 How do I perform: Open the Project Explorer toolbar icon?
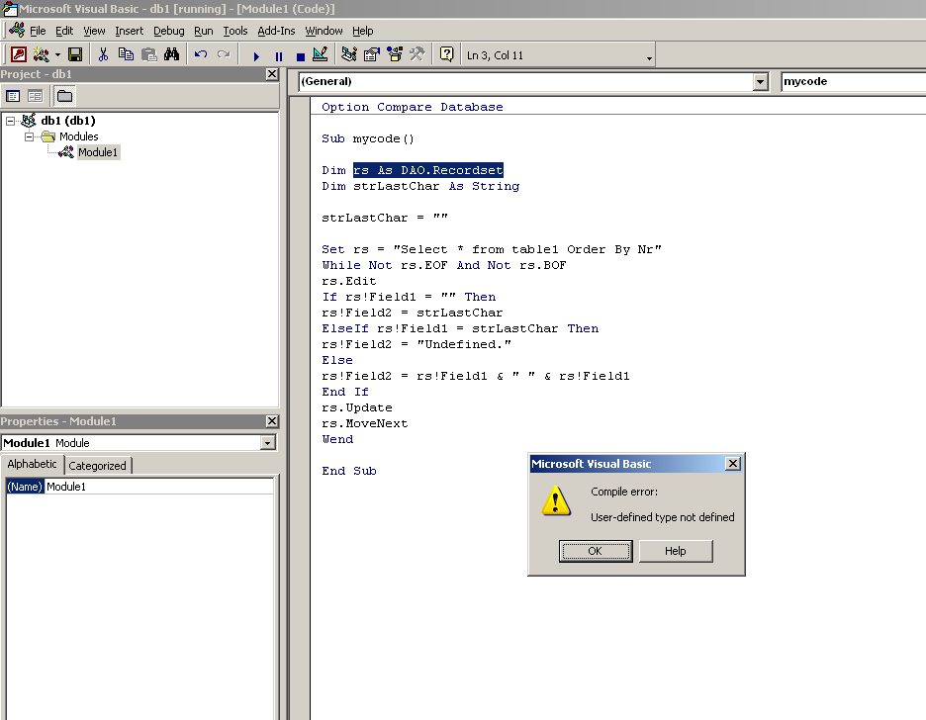pos(349,55)
